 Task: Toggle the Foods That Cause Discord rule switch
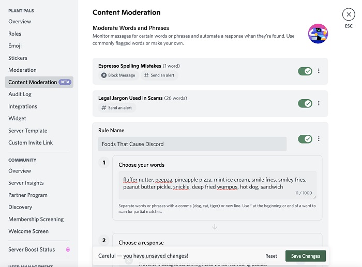tap(305, 139)
